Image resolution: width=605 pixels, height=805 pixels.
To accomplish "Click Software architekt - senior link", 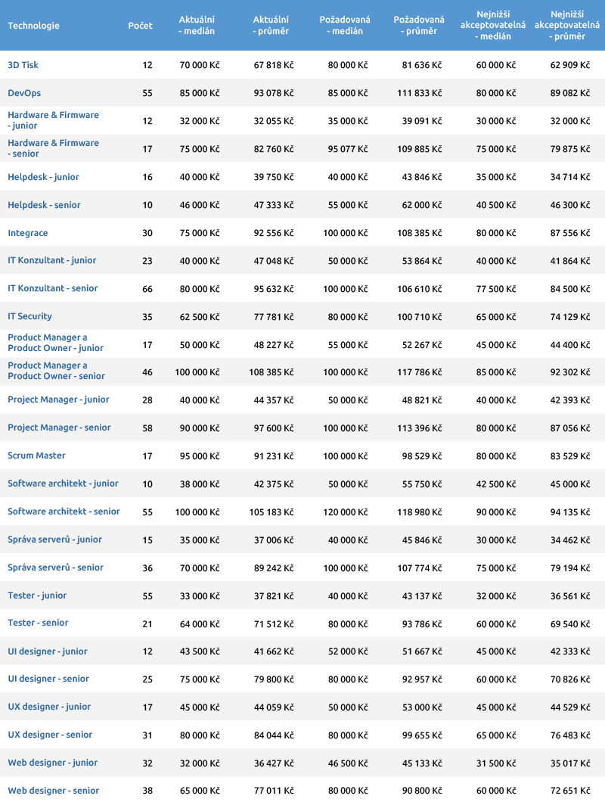I will coord(64,511).
